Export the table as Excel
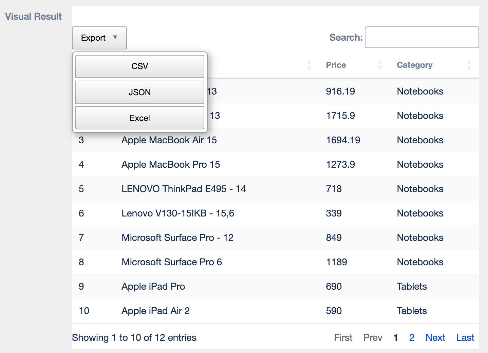 tap(139, 118)
